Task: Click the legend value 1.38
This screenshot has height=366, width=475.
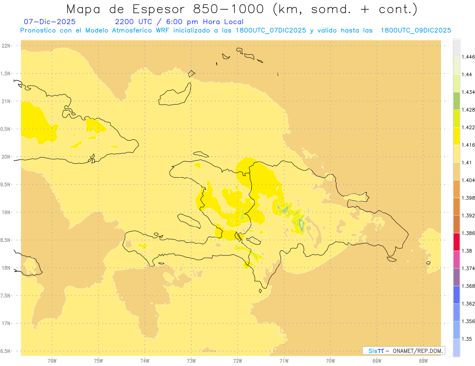Action: tap(467, 251)
